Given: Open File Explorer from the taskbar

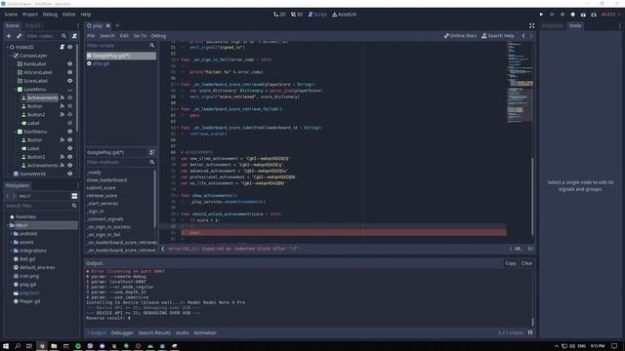Looking at the screenshot, I should (x=54, y=346).
